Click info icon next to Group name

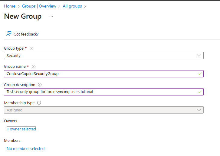click(34, 67)
